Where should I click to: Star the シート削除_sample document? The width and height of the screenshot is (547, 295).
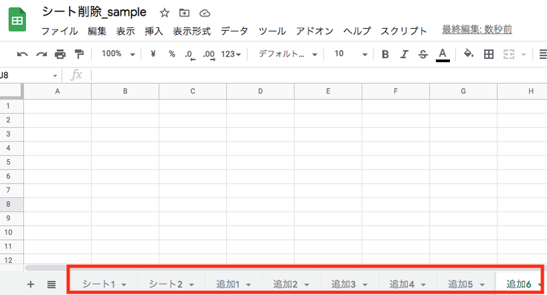pos(164,13)
